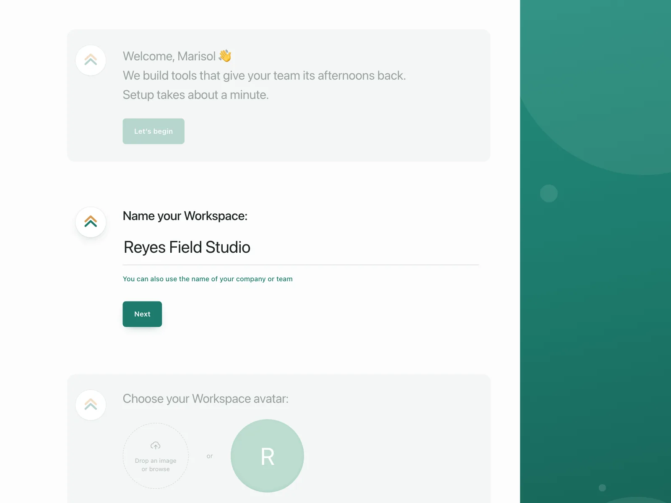Click the 'Name your Workspace:' heading
The width and height of the screenshot is (671, 503).
click(185, 216)
